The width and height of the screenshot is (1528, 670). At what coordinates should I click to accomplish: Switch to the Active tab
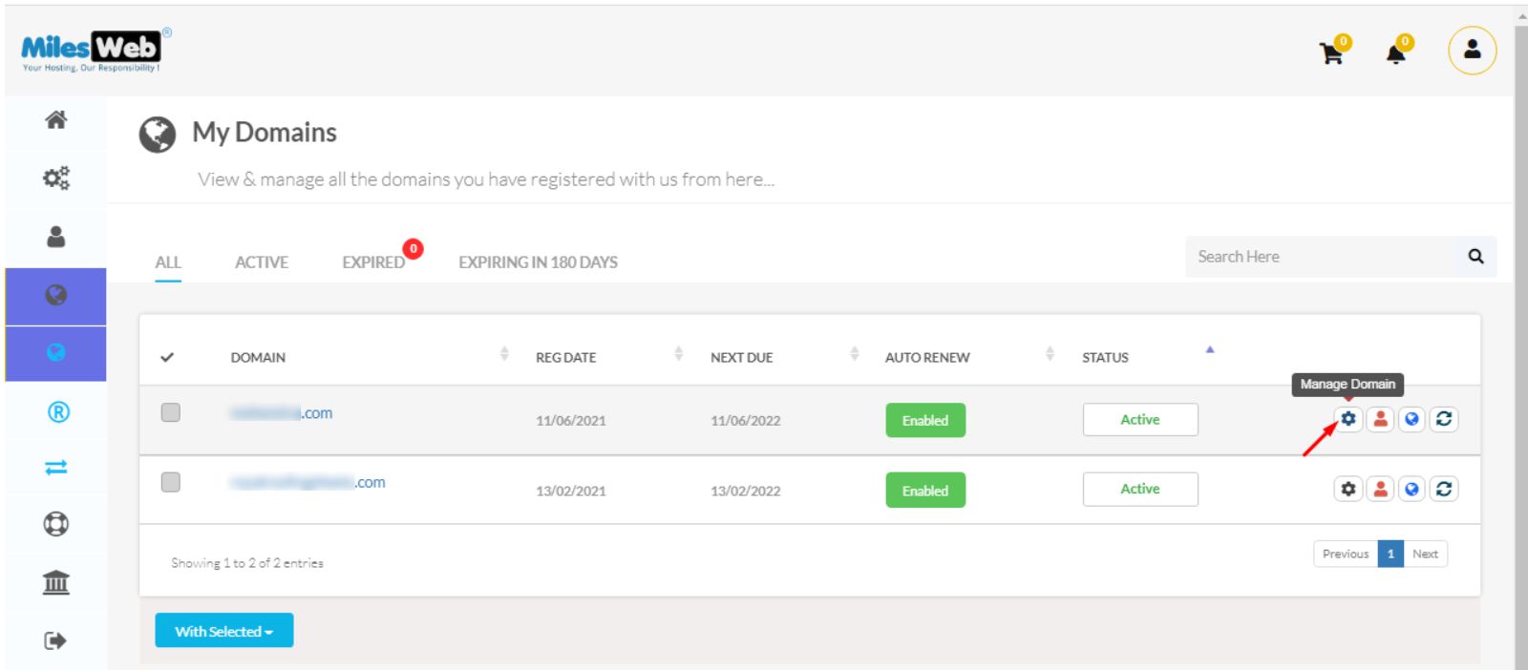tap(262, 262)
